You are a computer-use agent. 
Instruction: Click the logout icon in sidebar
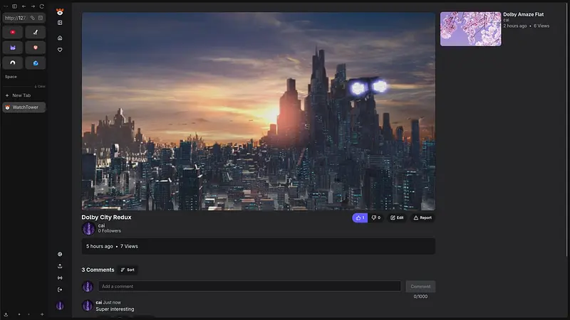coord(60,289)
